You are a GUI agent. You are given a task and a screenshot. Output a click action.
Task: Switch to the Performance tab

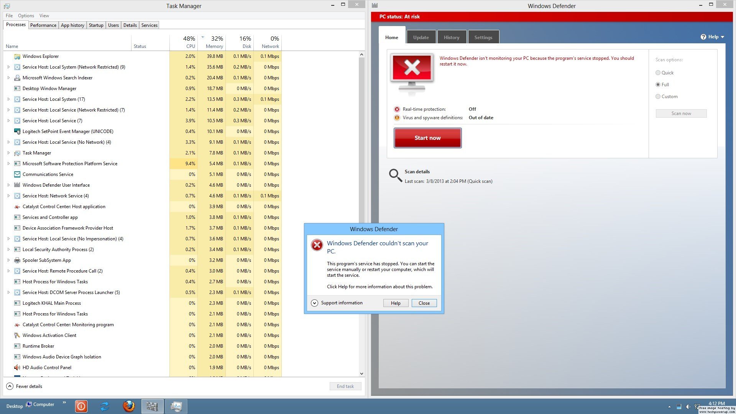(x=43, y=25)
